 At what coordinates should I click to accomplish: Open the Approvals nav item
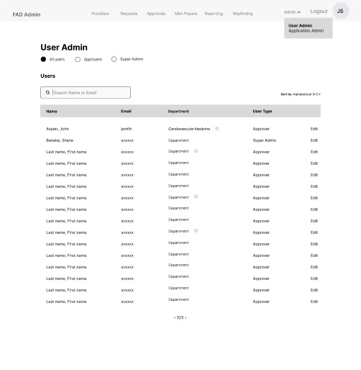(x=156, y=14)
